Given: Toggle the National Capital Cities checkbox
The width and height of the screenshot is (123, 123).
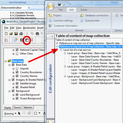Looking at the screenshot, I should (17, 50).
